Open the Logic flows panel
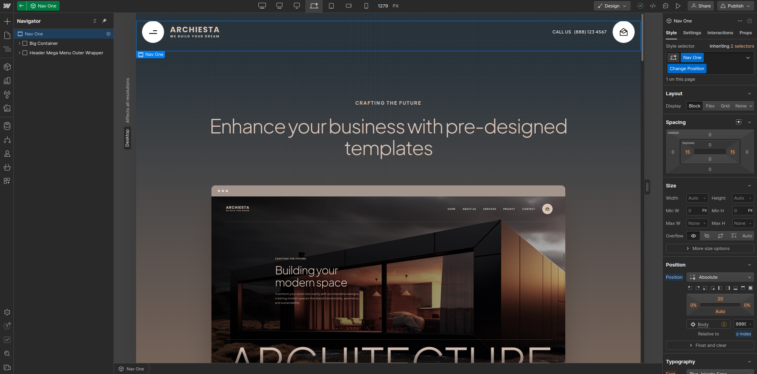The image size is (757, 374). click(7, 140)
